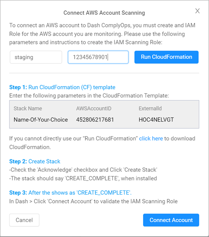This screenshot has height=237, width=209.
Task: Click the dialog title 'Connect AWS Account Scanning'
Action: (x=104, y=13)
